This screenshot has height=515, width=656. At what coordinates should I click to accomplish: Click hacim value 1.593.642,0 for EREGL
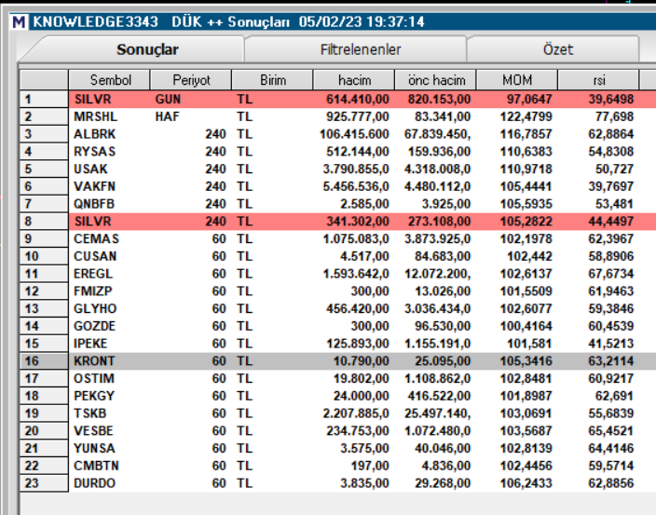coord(356,274)
